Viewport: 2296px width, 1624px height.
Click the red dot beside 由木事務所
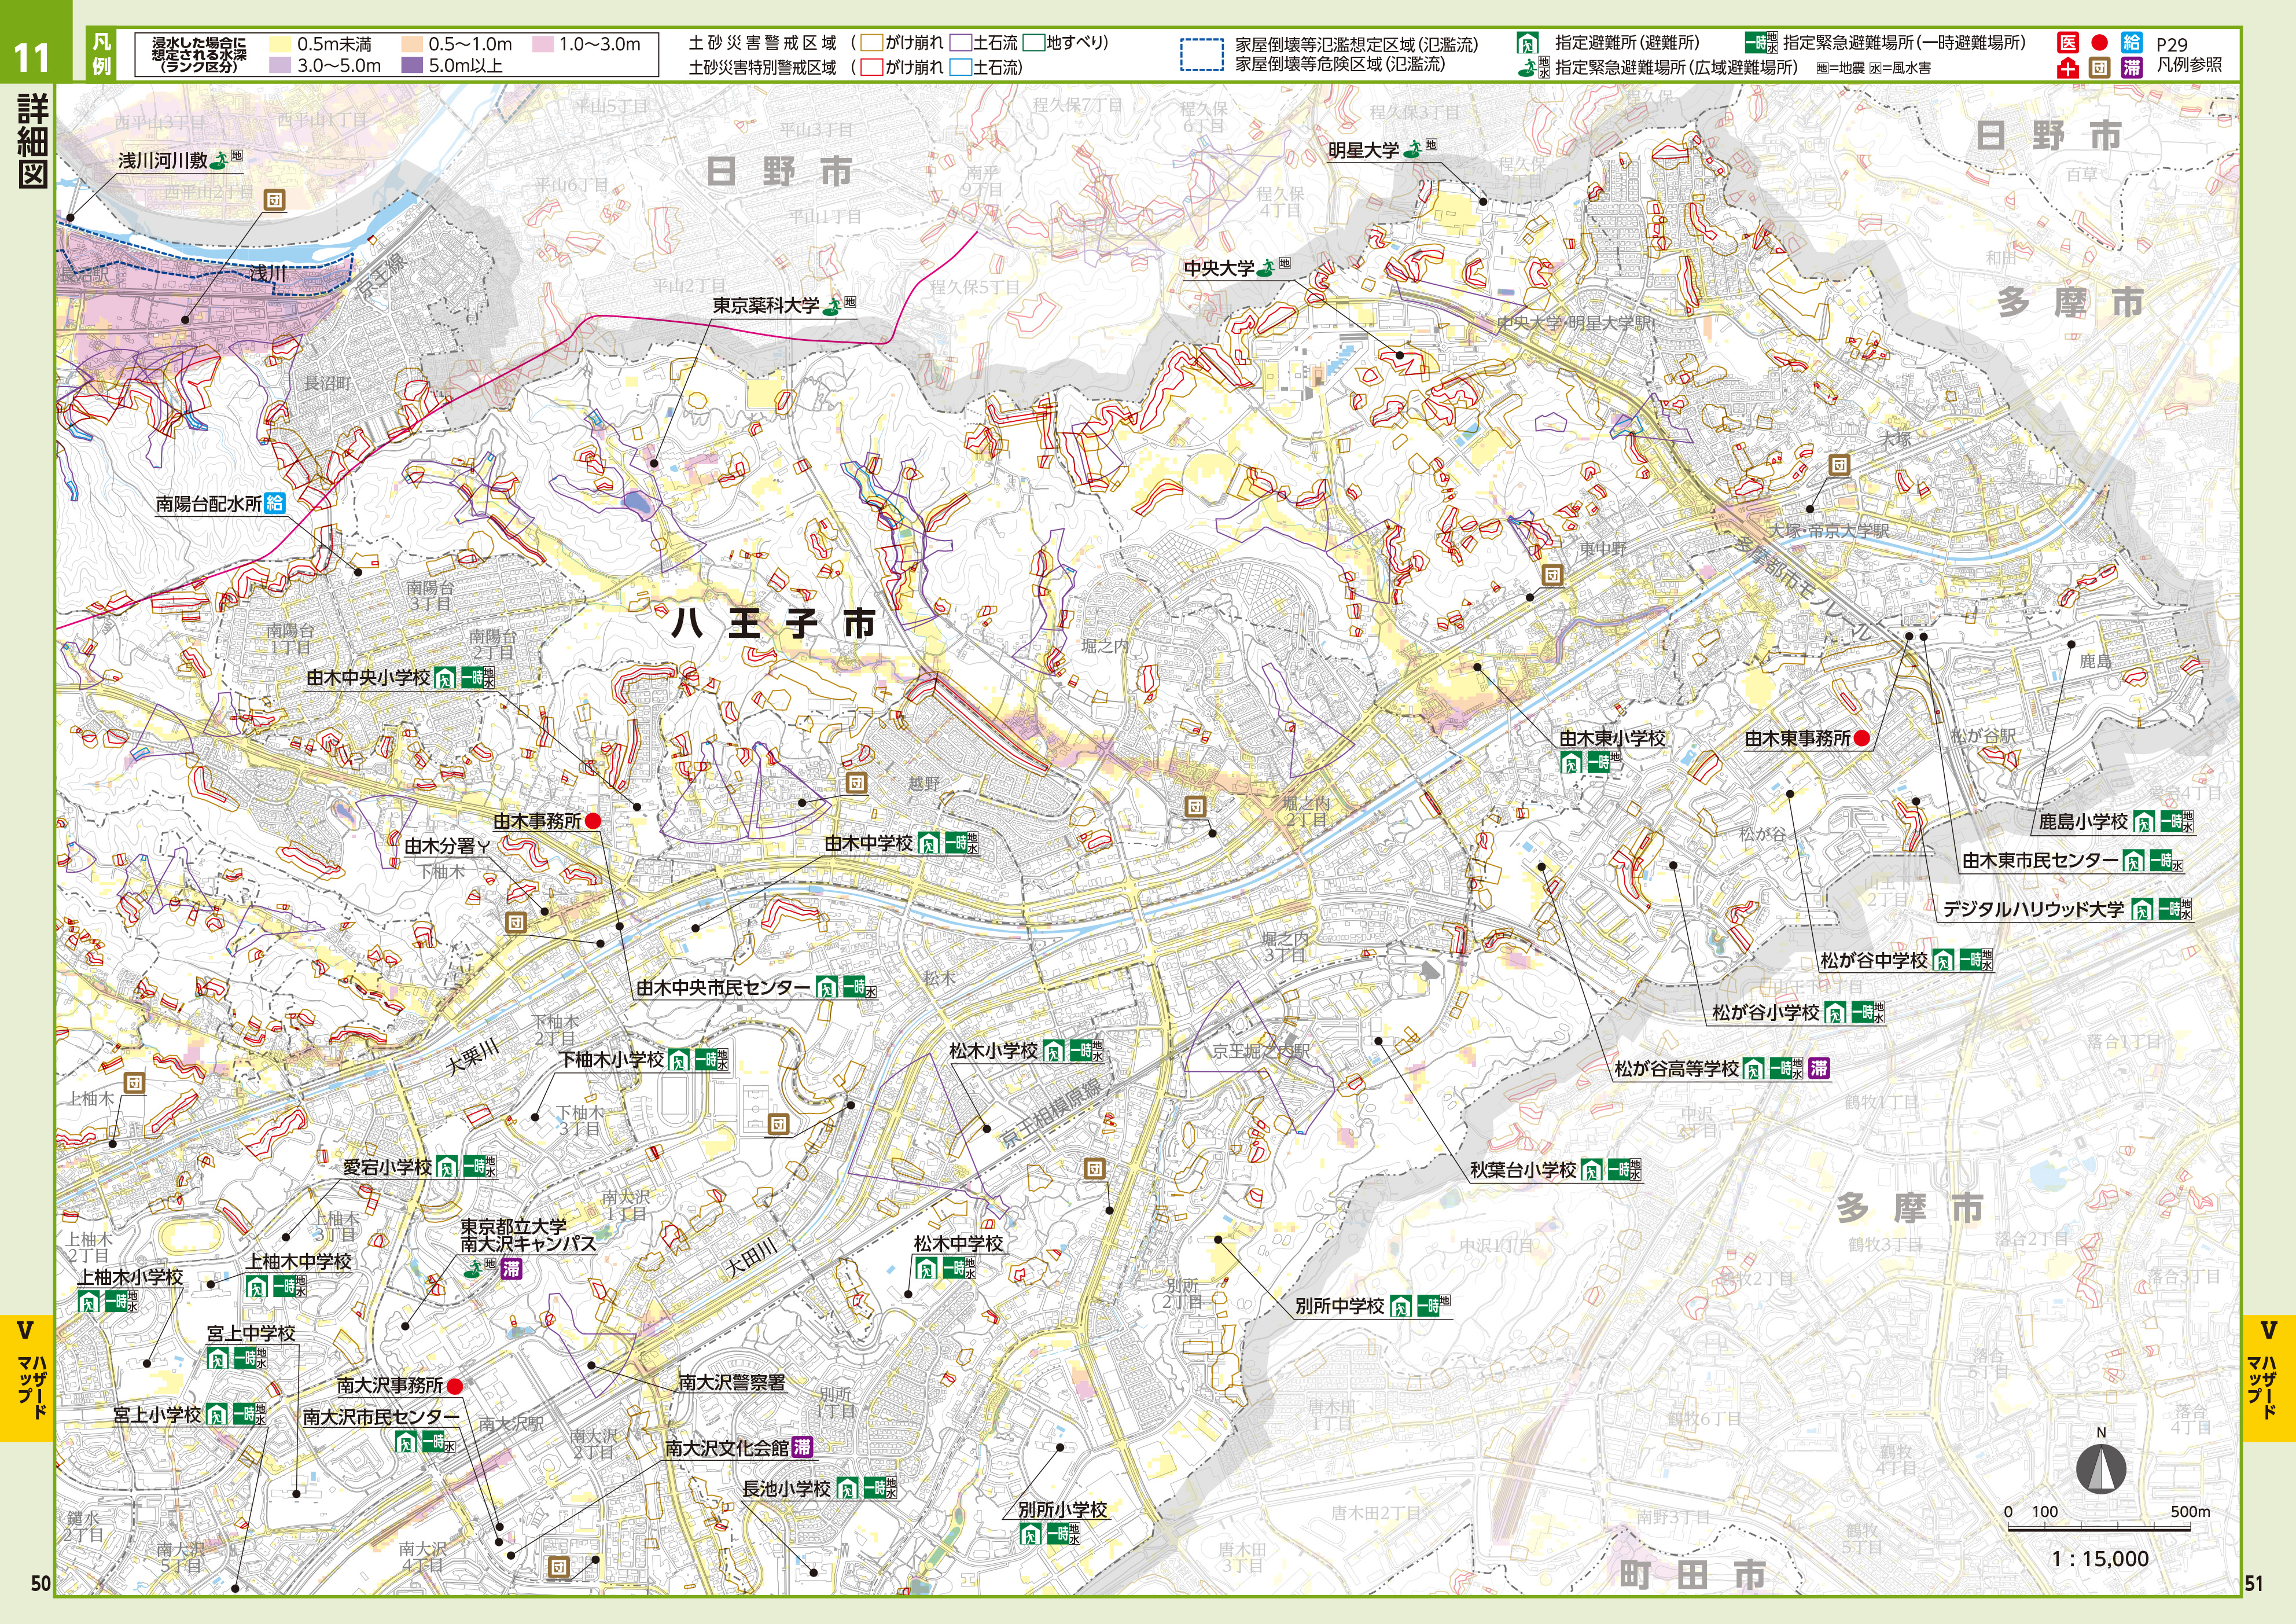pyautogui.click(x=592, y=821)
